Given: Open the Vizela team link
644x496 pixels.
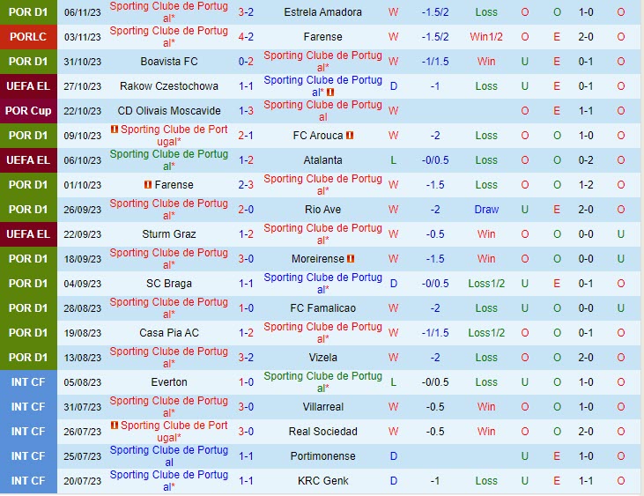Looking at the screenshot, I should tap(322, 357).
